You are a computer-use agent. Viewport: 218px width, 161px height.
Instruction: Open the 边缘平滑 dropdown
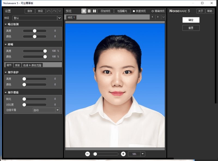pos(57,110)
